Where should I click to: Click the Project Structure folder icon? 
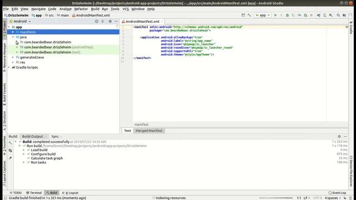(344, 15)
